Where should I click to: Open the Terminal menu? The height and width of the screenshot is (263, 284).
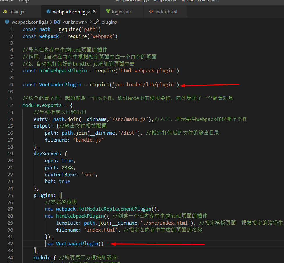[6, 1]
